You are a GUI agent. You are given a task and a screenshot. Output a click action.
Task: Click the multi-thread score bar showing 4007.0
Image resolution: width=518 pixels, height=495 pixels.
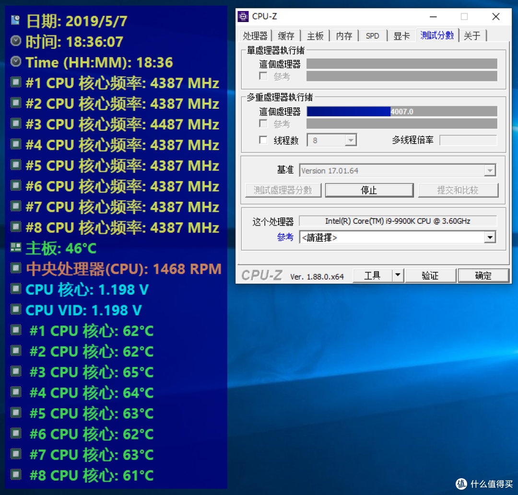[x=402, y=112]
